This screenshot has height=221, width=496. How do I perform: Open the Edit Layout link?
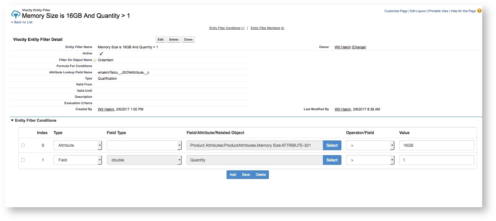418,11
